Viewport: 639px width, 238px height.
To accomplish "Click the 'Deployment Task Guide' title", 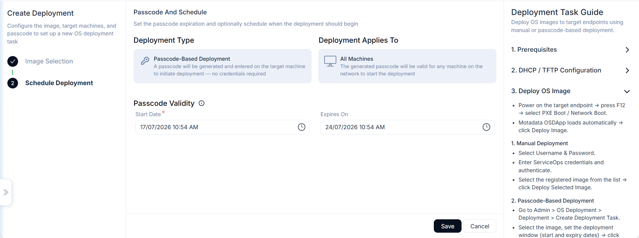I will (x=557, y=12).
